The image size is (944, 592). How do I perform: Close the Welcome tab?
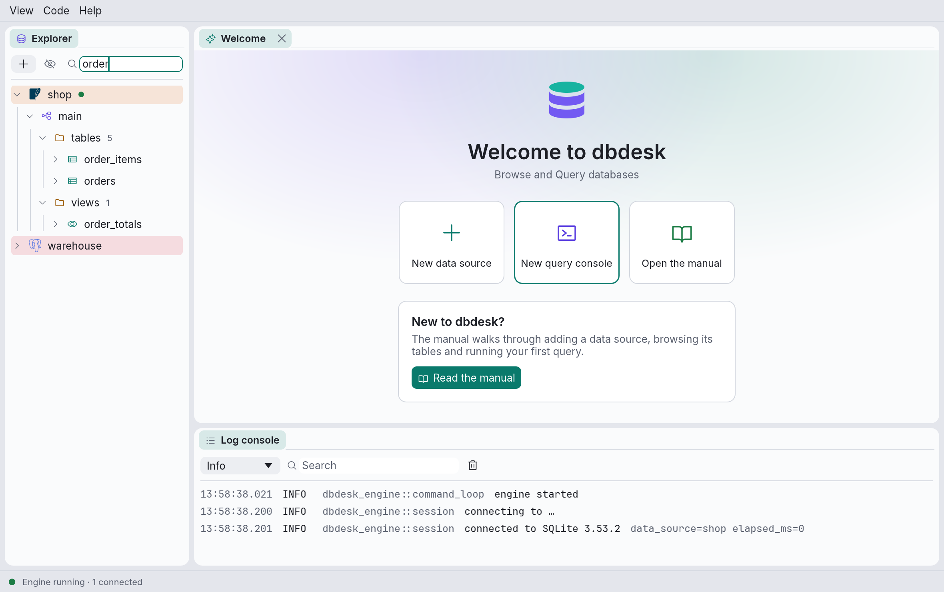pos(282,38)
